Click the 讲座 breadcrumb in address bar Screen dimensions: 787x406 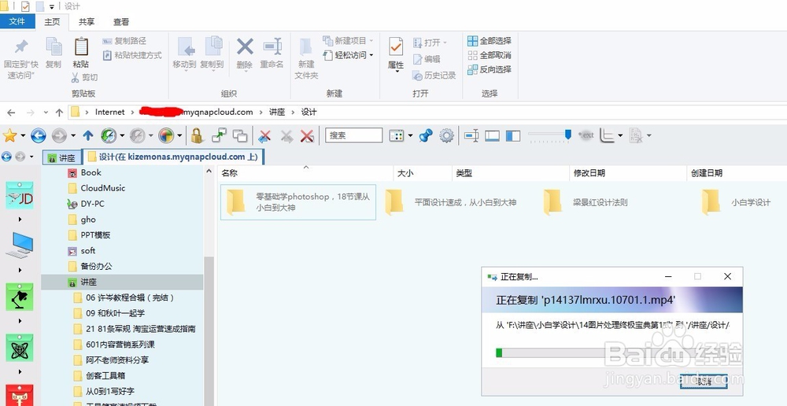(277, 112)
